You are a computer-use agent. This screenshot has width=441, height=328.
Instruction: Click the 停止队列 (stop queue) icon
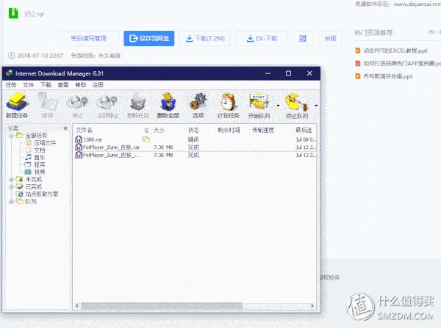point(297,106)
